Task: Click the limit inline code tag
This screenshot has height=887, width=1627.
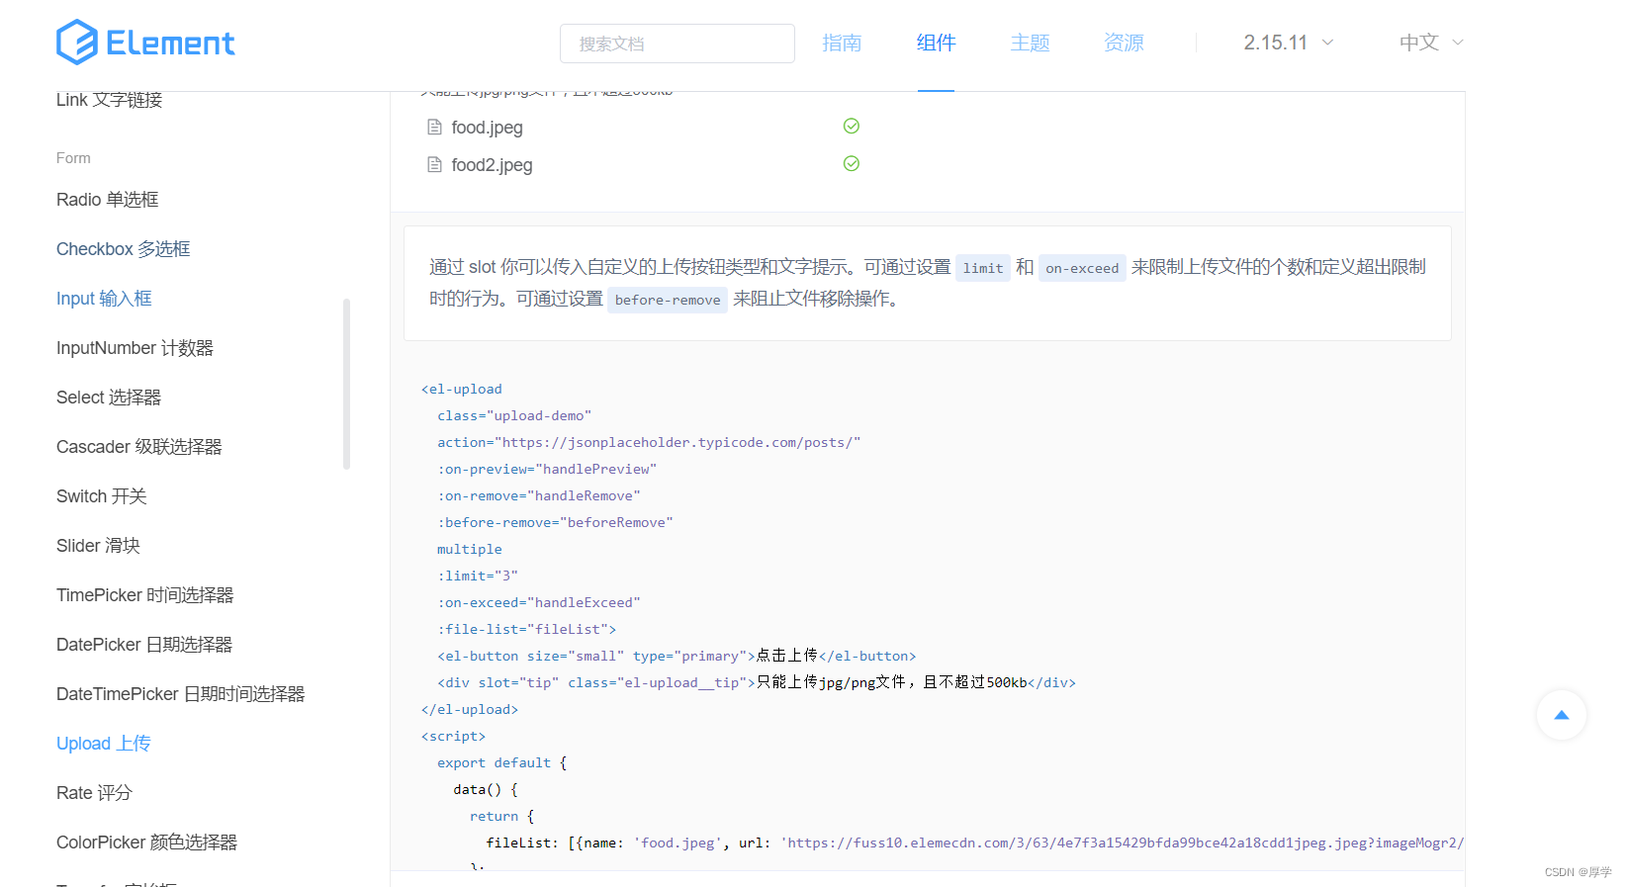Action: pos(983,268)
